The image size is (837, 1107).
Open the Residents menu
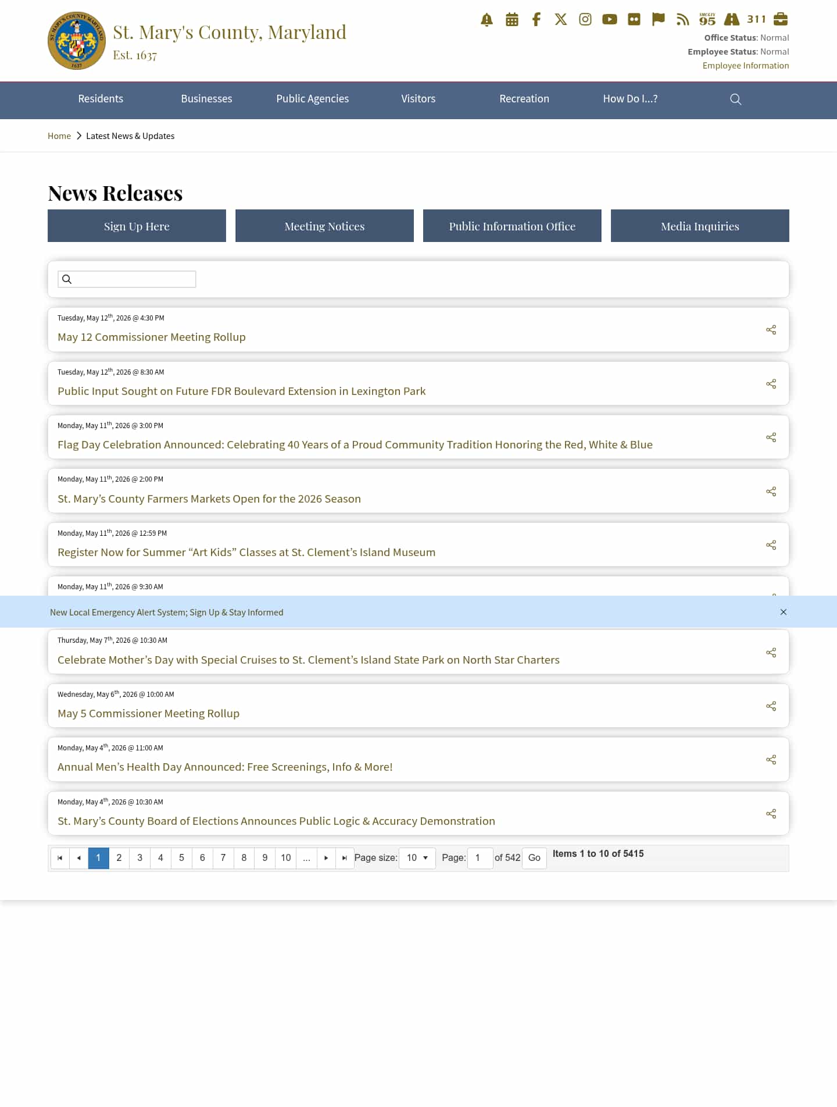pos(101,99)
